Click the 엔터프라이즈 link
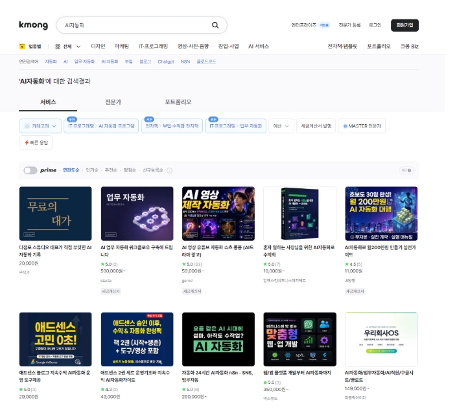 (304, 25)
